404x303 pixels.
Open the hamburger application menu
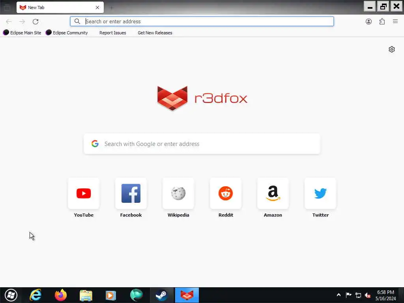[395, 21]
